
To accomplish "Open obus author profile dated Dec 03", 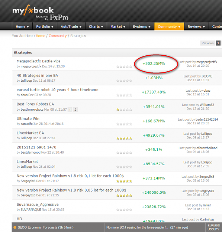I will [24, 95].
